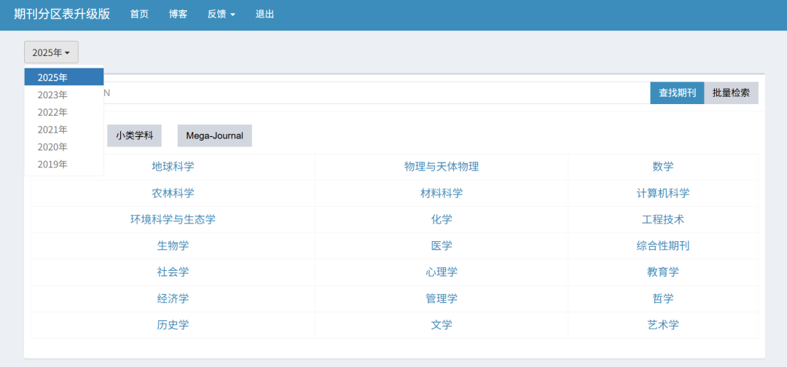Choose 2022年 in the year dropdown
Screen dimensions: 787x367
pyautogui.click(x=52, y=112)
